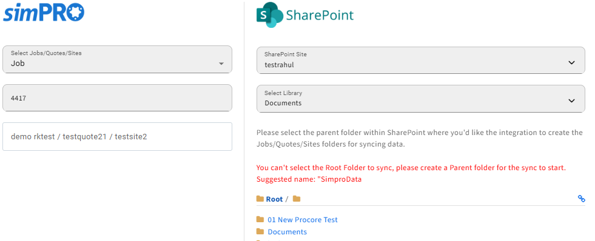
Task: Expand the SharePoint Site chevron arrow
Action: (571, 62)
